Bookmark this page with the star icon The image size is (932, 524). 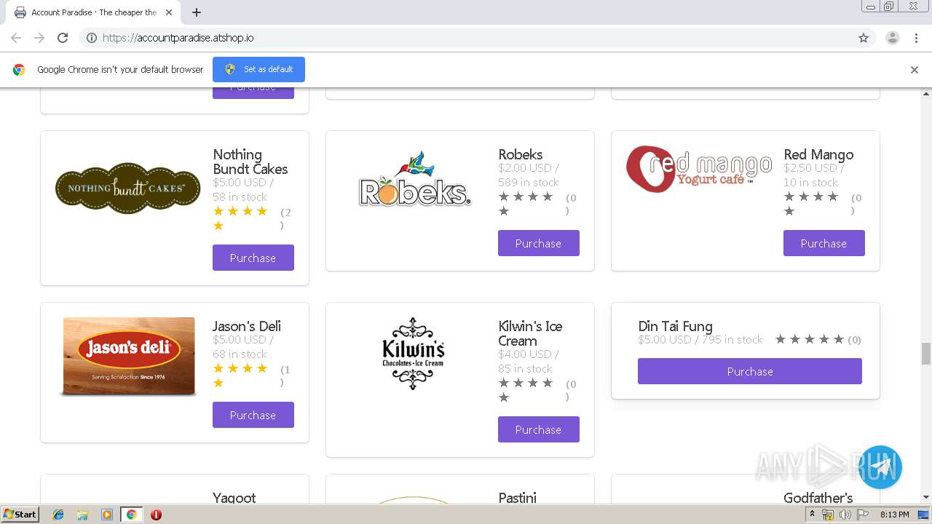tap(864, 38)
